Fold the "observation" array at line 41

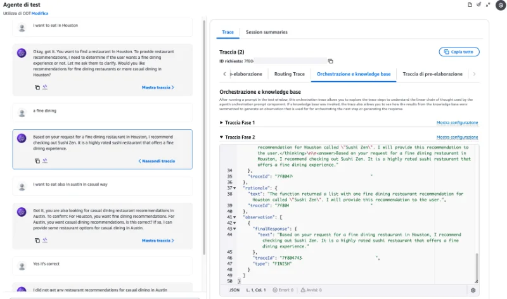234,217
